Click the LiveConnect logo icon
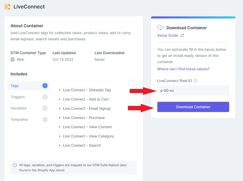The height and width of the screenshot is (181, 243). coord(8,7)
